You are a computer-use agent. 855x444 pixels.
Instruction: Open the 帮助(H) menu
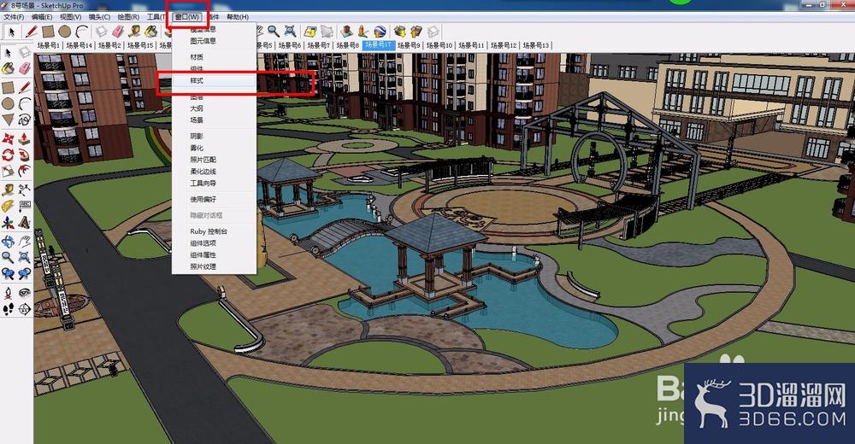(x=238, y=17)
